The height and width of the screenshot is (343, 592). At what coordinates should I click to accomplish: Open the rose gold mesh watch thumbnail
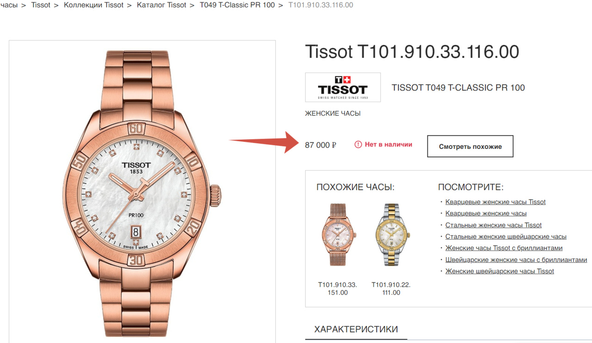(x=338, y=234)
